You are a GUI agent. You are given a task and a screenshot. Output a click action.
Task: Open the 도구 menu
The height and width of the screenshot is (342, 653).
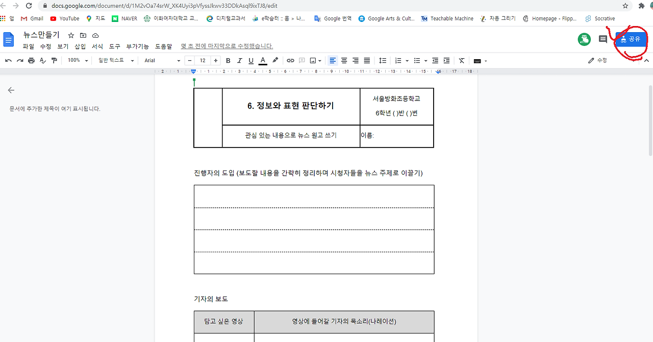tap(115, 46)
